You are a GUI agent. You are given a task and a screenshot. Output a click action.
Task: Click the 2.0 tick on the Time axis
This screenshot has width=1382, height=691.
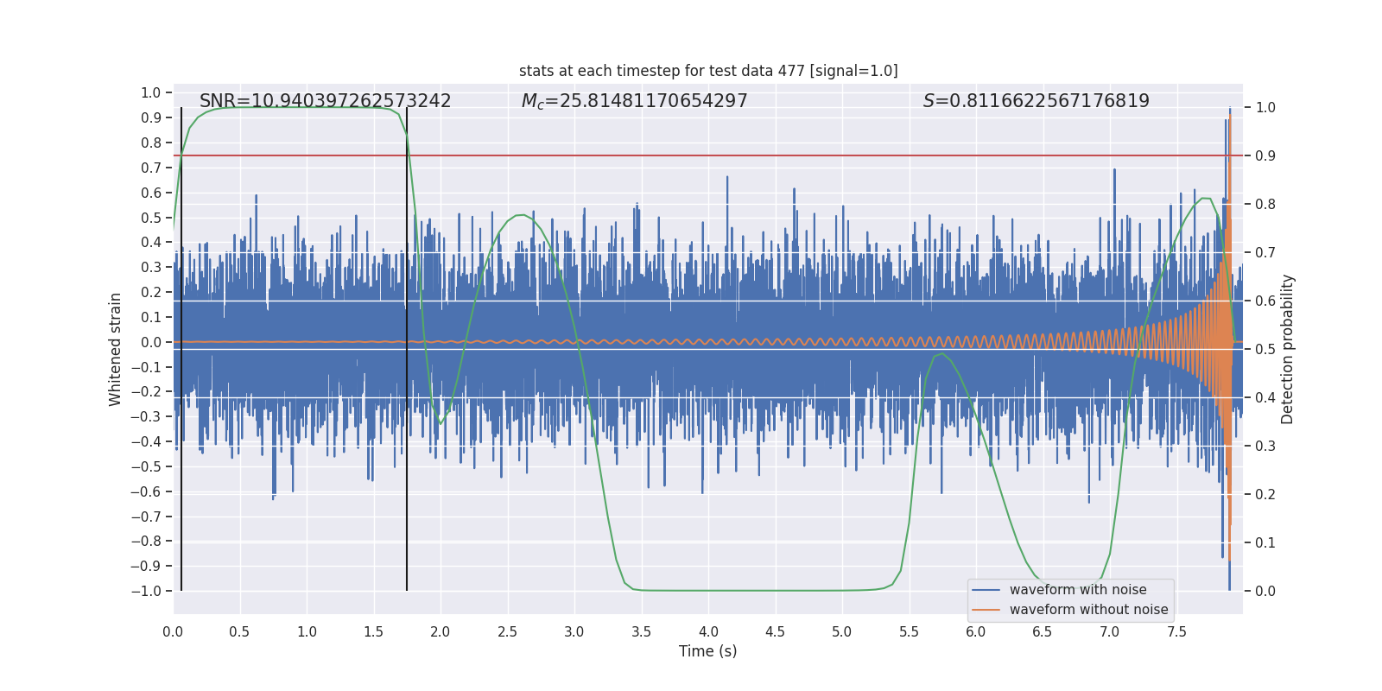click(x=441, y=631)
